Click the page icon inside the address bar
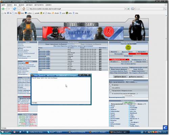 pyautogui.click(x=28, y=9)
